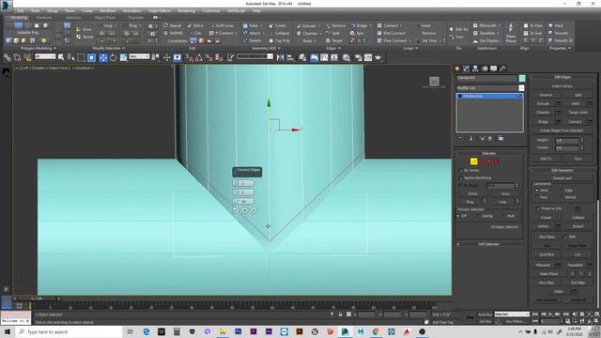Toggle the Preserve UVs checkbox

click(537, 208)
